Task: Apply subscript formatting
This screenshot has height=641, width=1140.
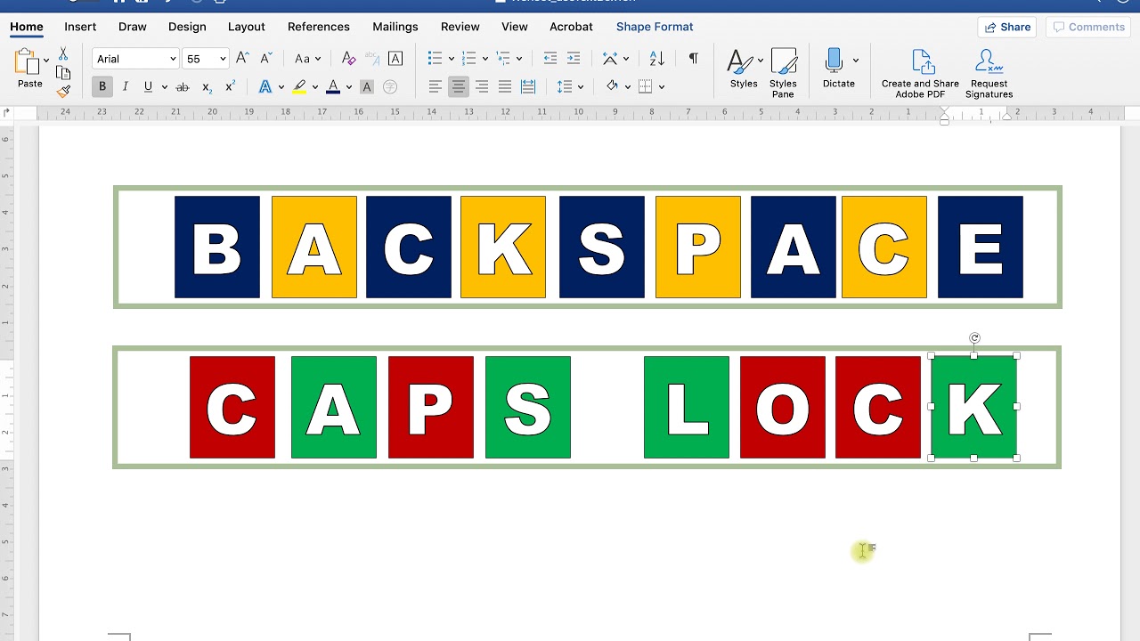Action: click(x=206, y=86)
